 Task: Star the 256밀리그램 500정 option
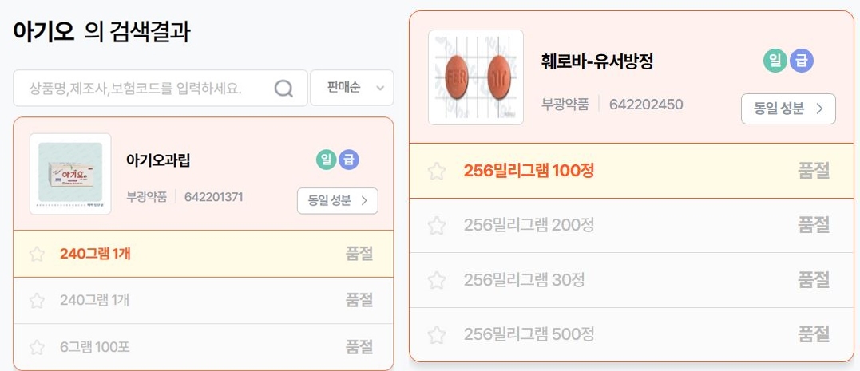pyautogui.click(x=437, y=334)
